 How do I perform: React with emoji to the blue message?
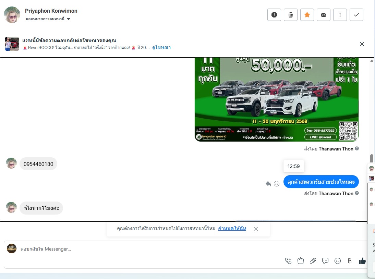coord(277,184)
